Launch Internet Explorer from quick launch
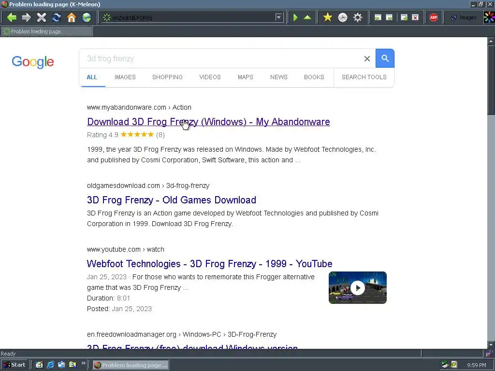495x371 pixels. pos(50,365)
